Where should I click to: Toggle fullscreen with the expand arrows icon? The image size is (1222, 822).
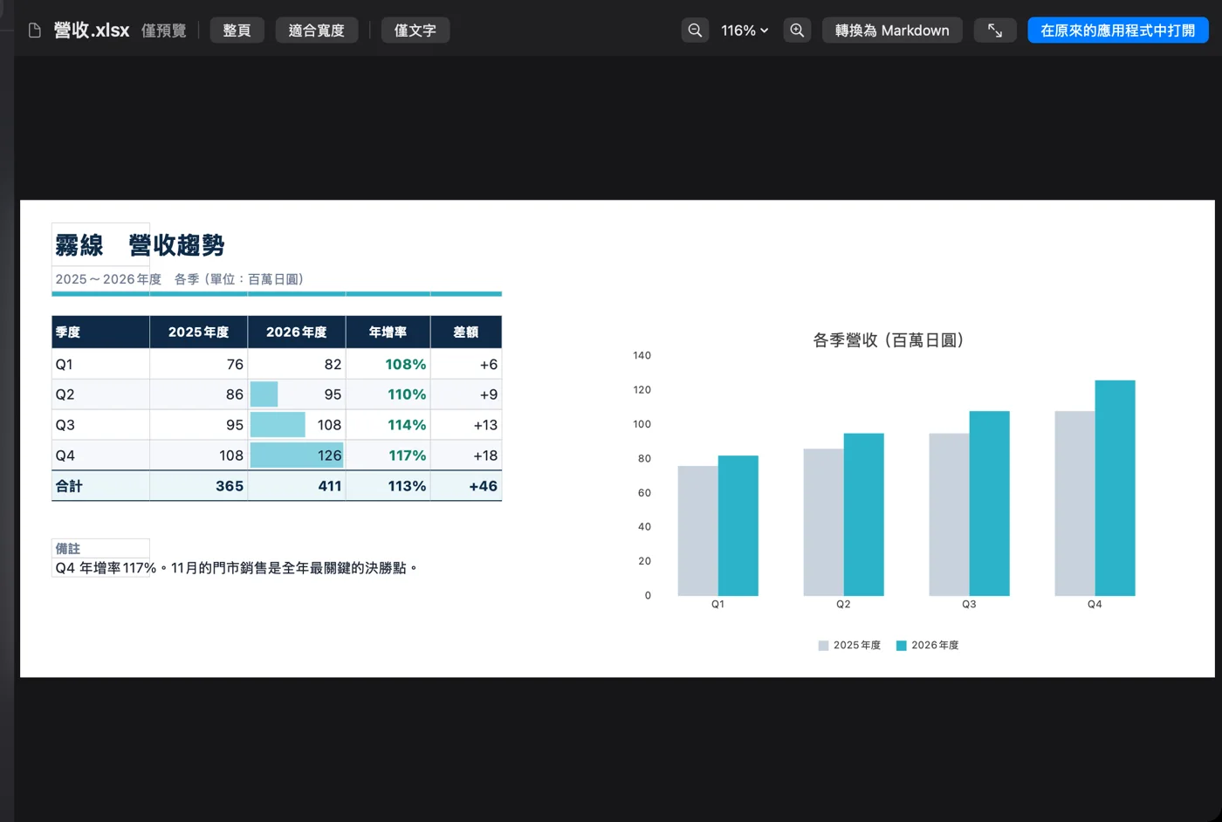pyautogui.click(x=995, y=31)
